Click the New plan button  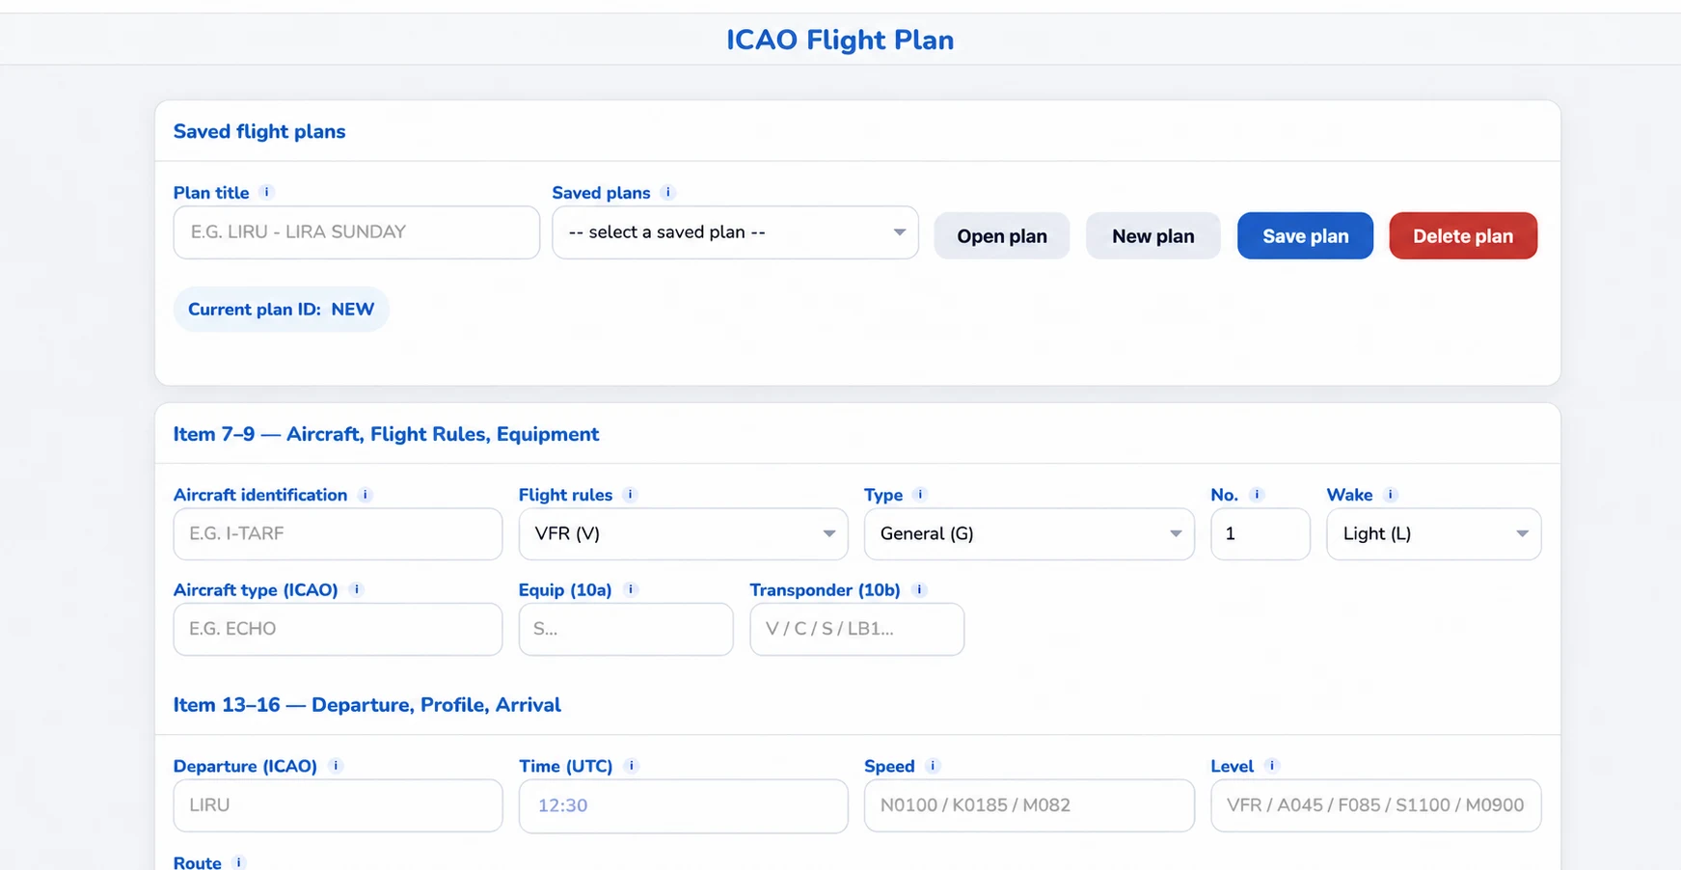[x=1153, y=236]
